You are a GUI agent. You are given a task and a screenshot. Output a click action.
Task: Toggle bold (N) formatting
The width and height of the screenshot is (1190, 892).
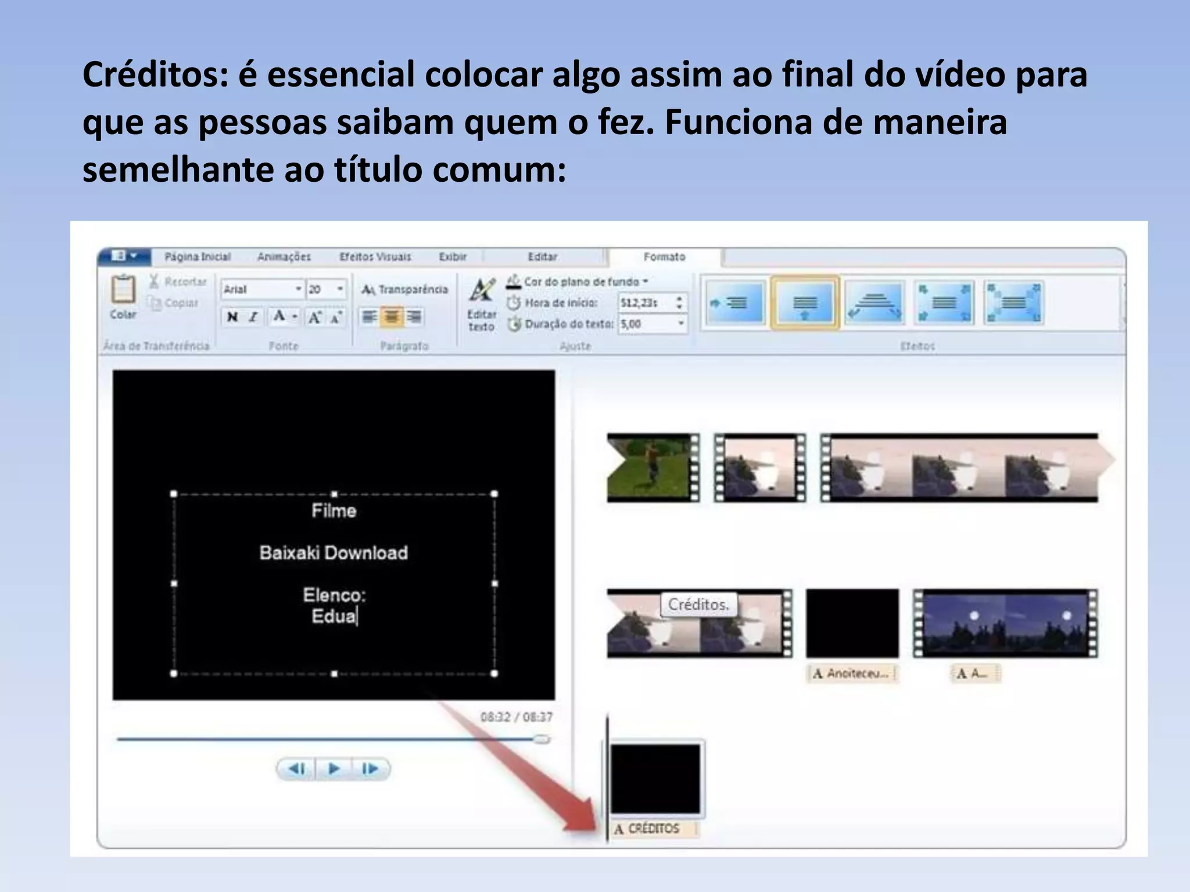pyautogui.click(x=232, y=317)
